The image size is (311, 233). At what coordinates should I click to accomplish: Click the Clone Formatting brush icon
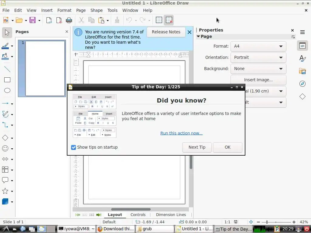[117, 20]
